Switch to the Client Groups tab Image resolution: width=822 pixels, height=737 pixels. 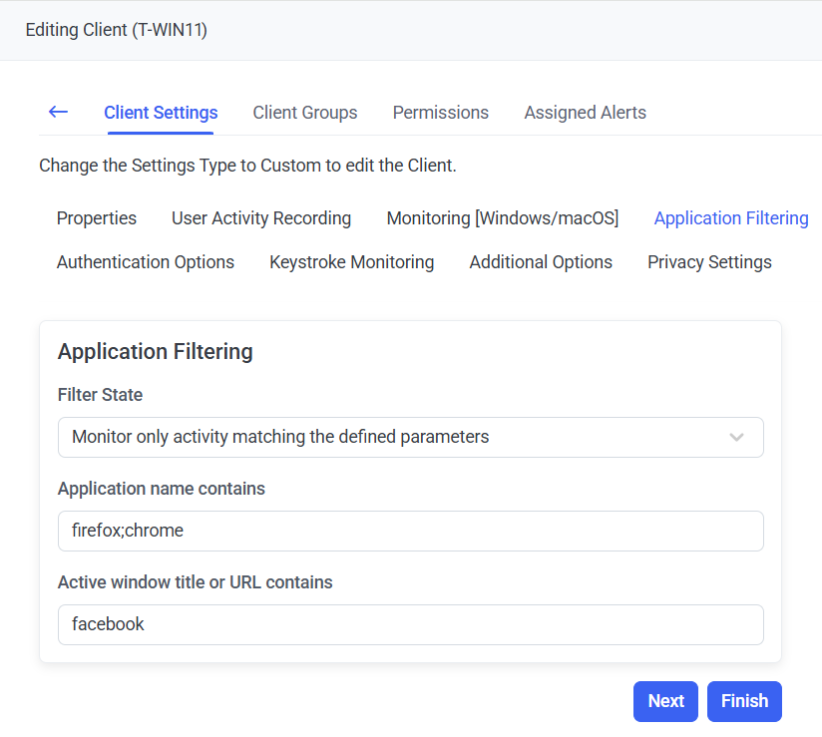click(x=305, y=113)
